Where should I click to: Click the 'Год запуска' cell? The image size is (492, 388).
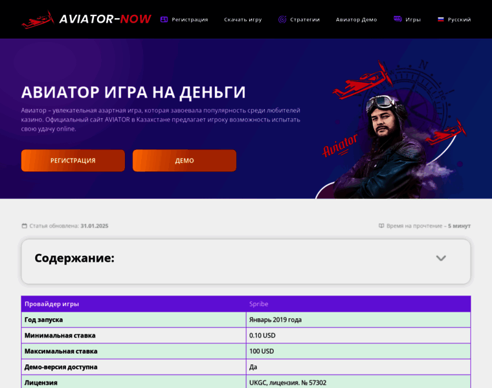point(133,319)
